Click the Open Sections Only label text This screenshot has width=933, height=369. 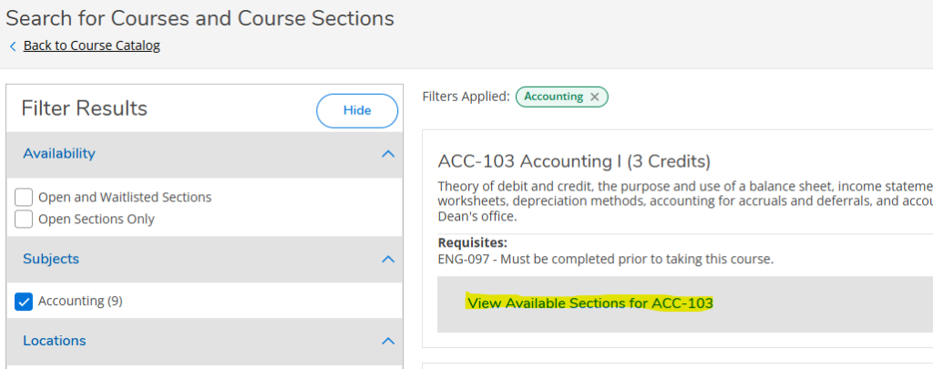coord(97,219)
